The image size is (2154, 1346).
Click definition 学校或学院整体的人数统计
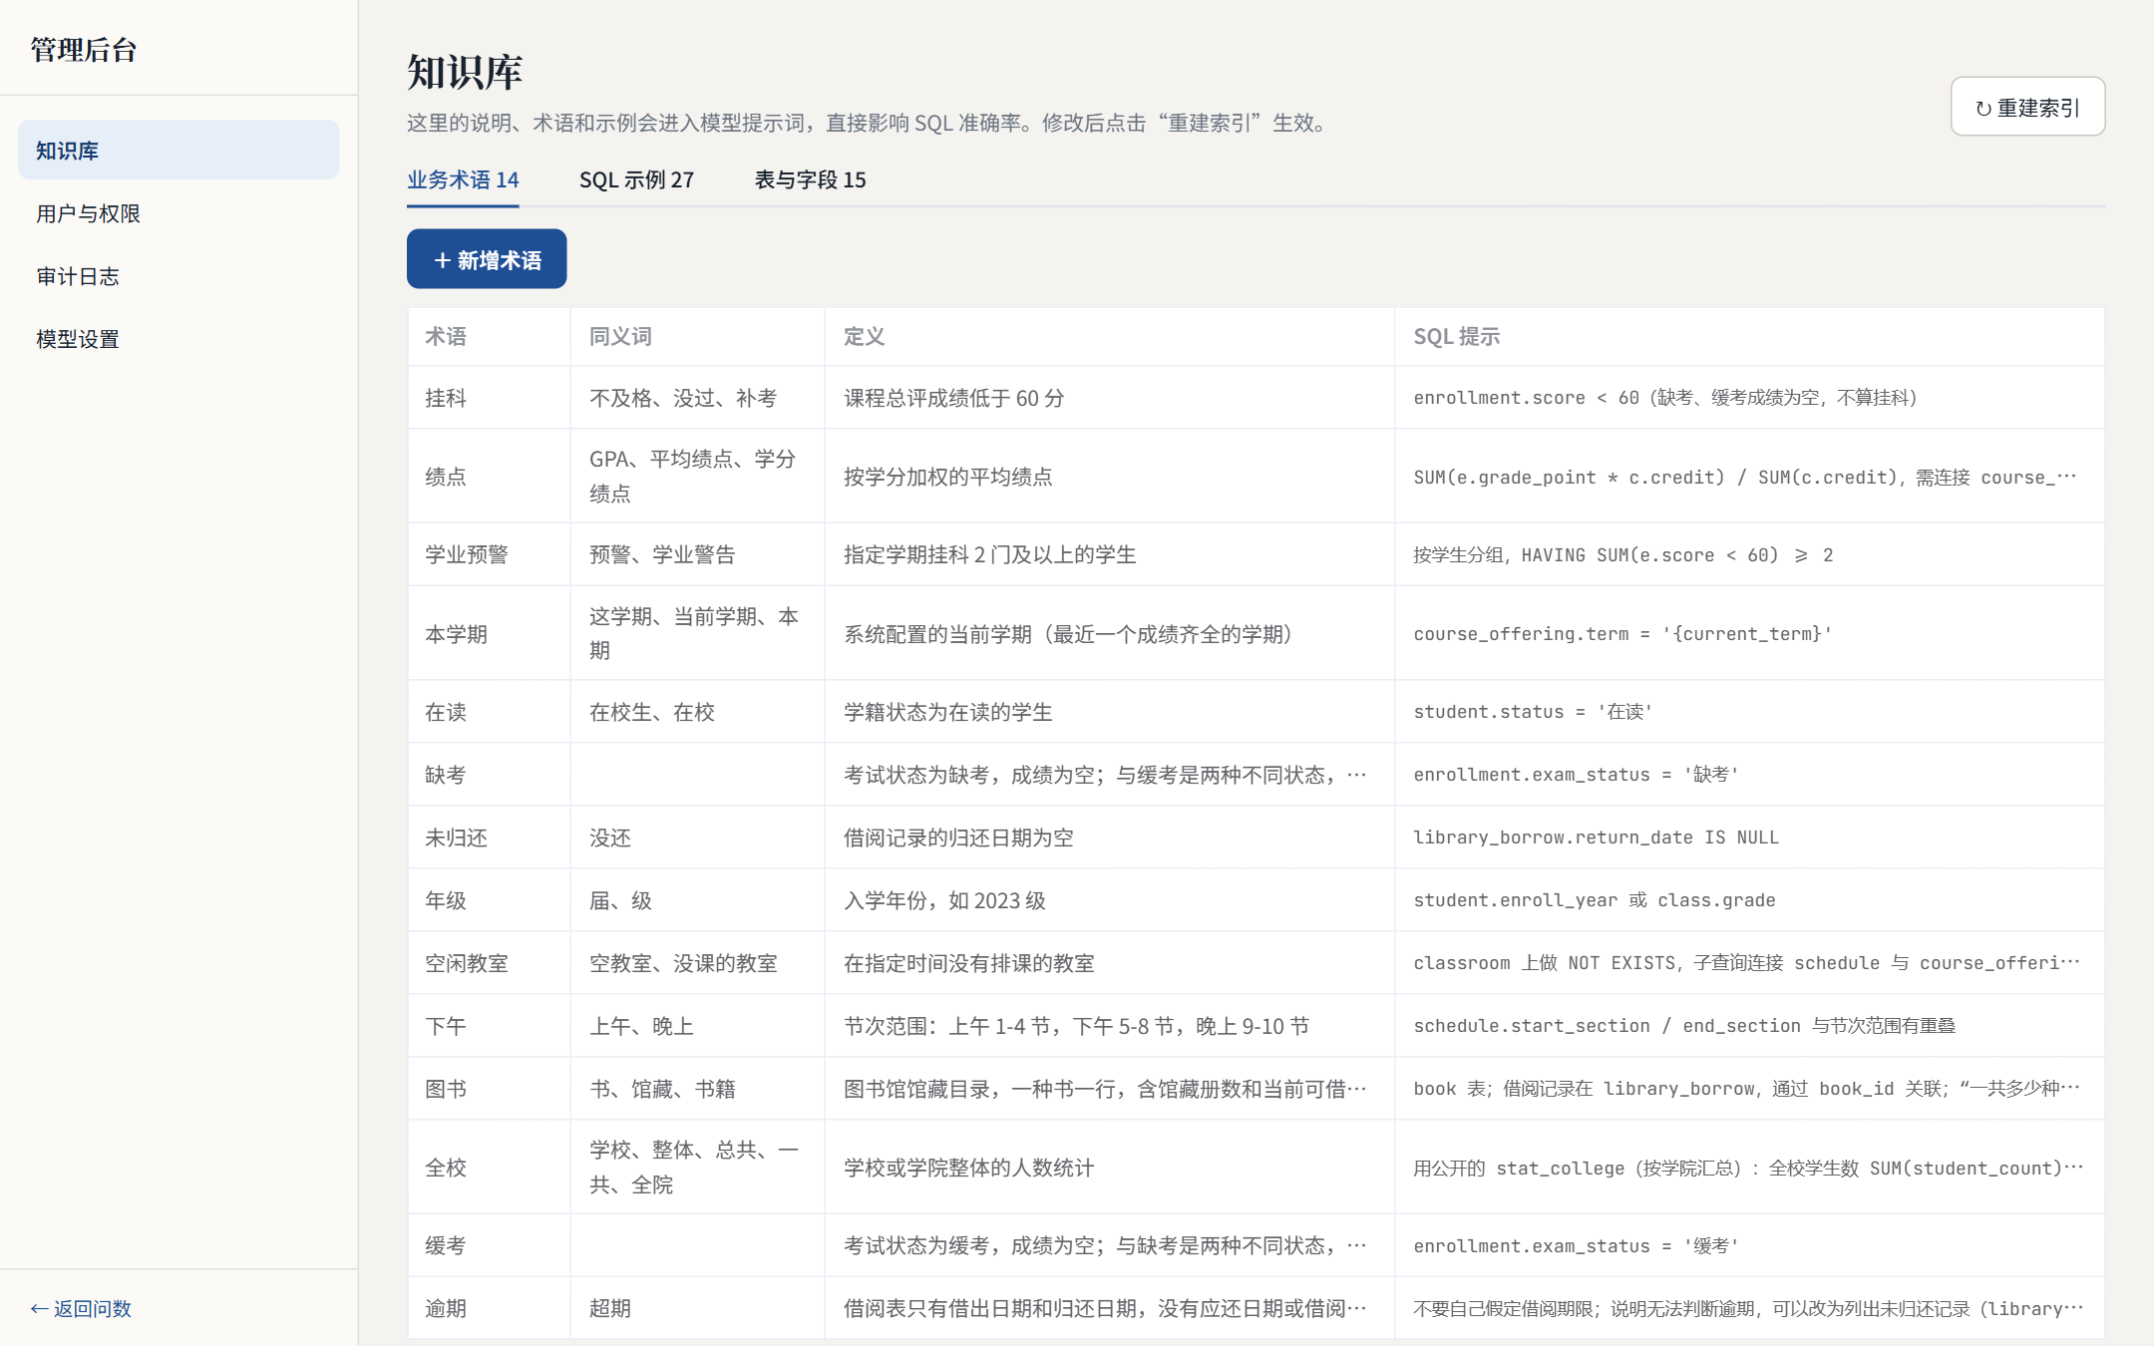[969, 1168]
